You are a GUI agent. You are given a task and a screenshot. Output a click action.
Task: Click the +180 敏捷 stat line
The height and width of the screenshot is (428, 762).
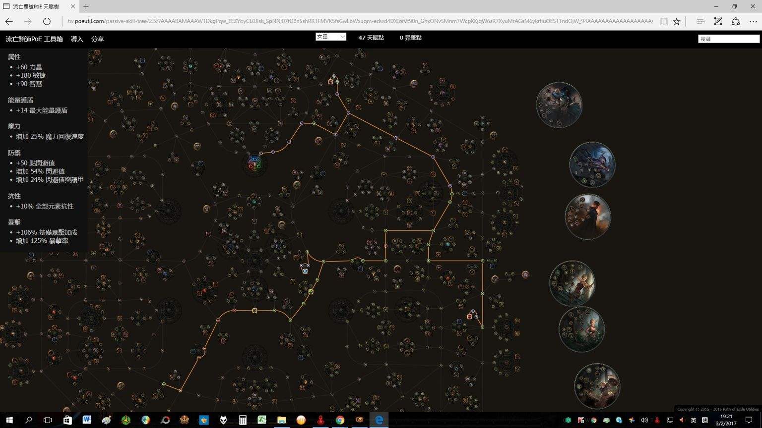point(31,75)
